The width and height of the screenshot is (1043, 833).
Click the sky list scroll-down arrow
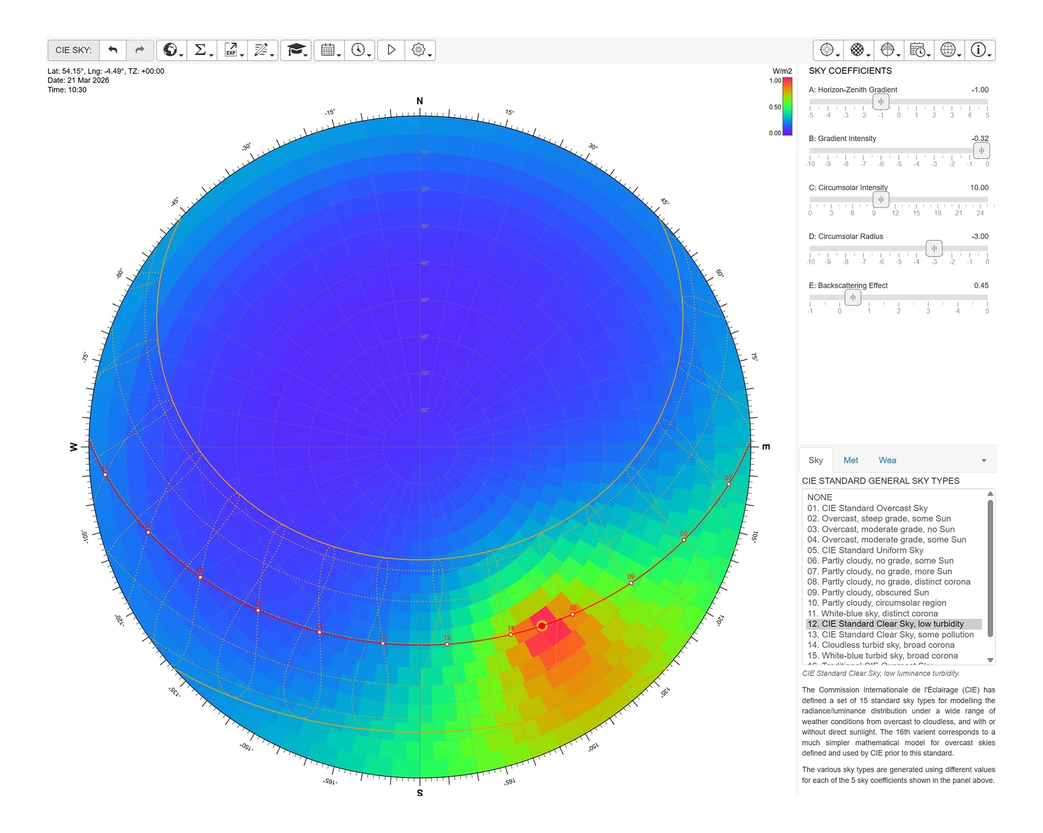(990, 660)
